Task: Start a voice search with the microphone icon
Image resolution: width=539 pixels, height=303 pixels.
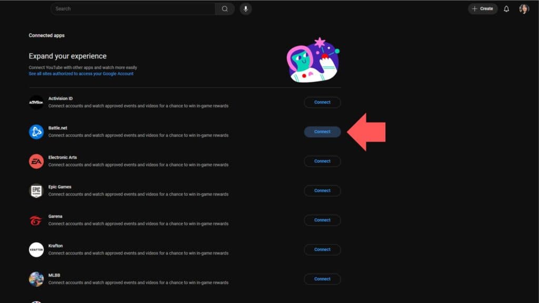Action: tap(245, 8)
